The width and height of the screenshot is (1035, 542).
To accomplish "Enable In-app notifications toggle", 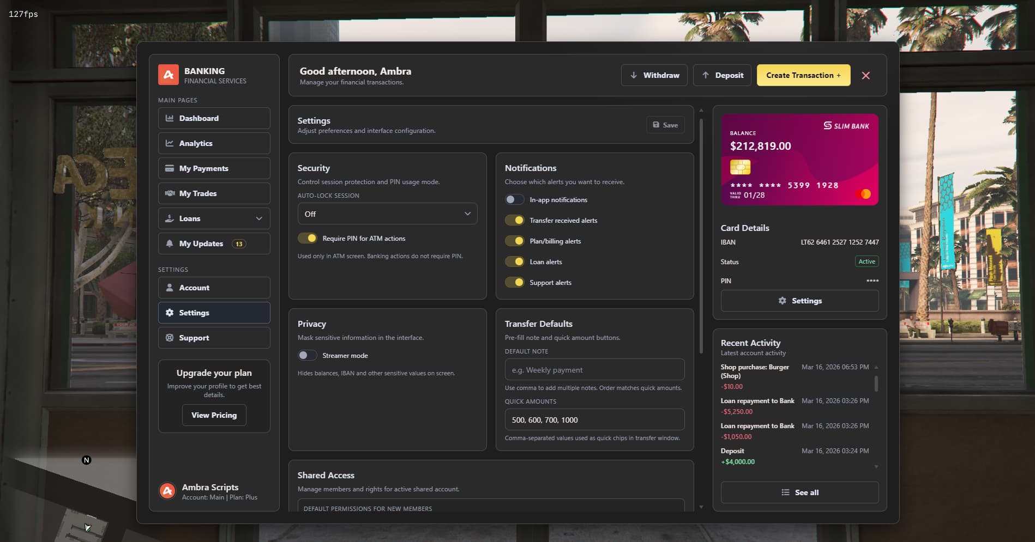I will [515, 199].
